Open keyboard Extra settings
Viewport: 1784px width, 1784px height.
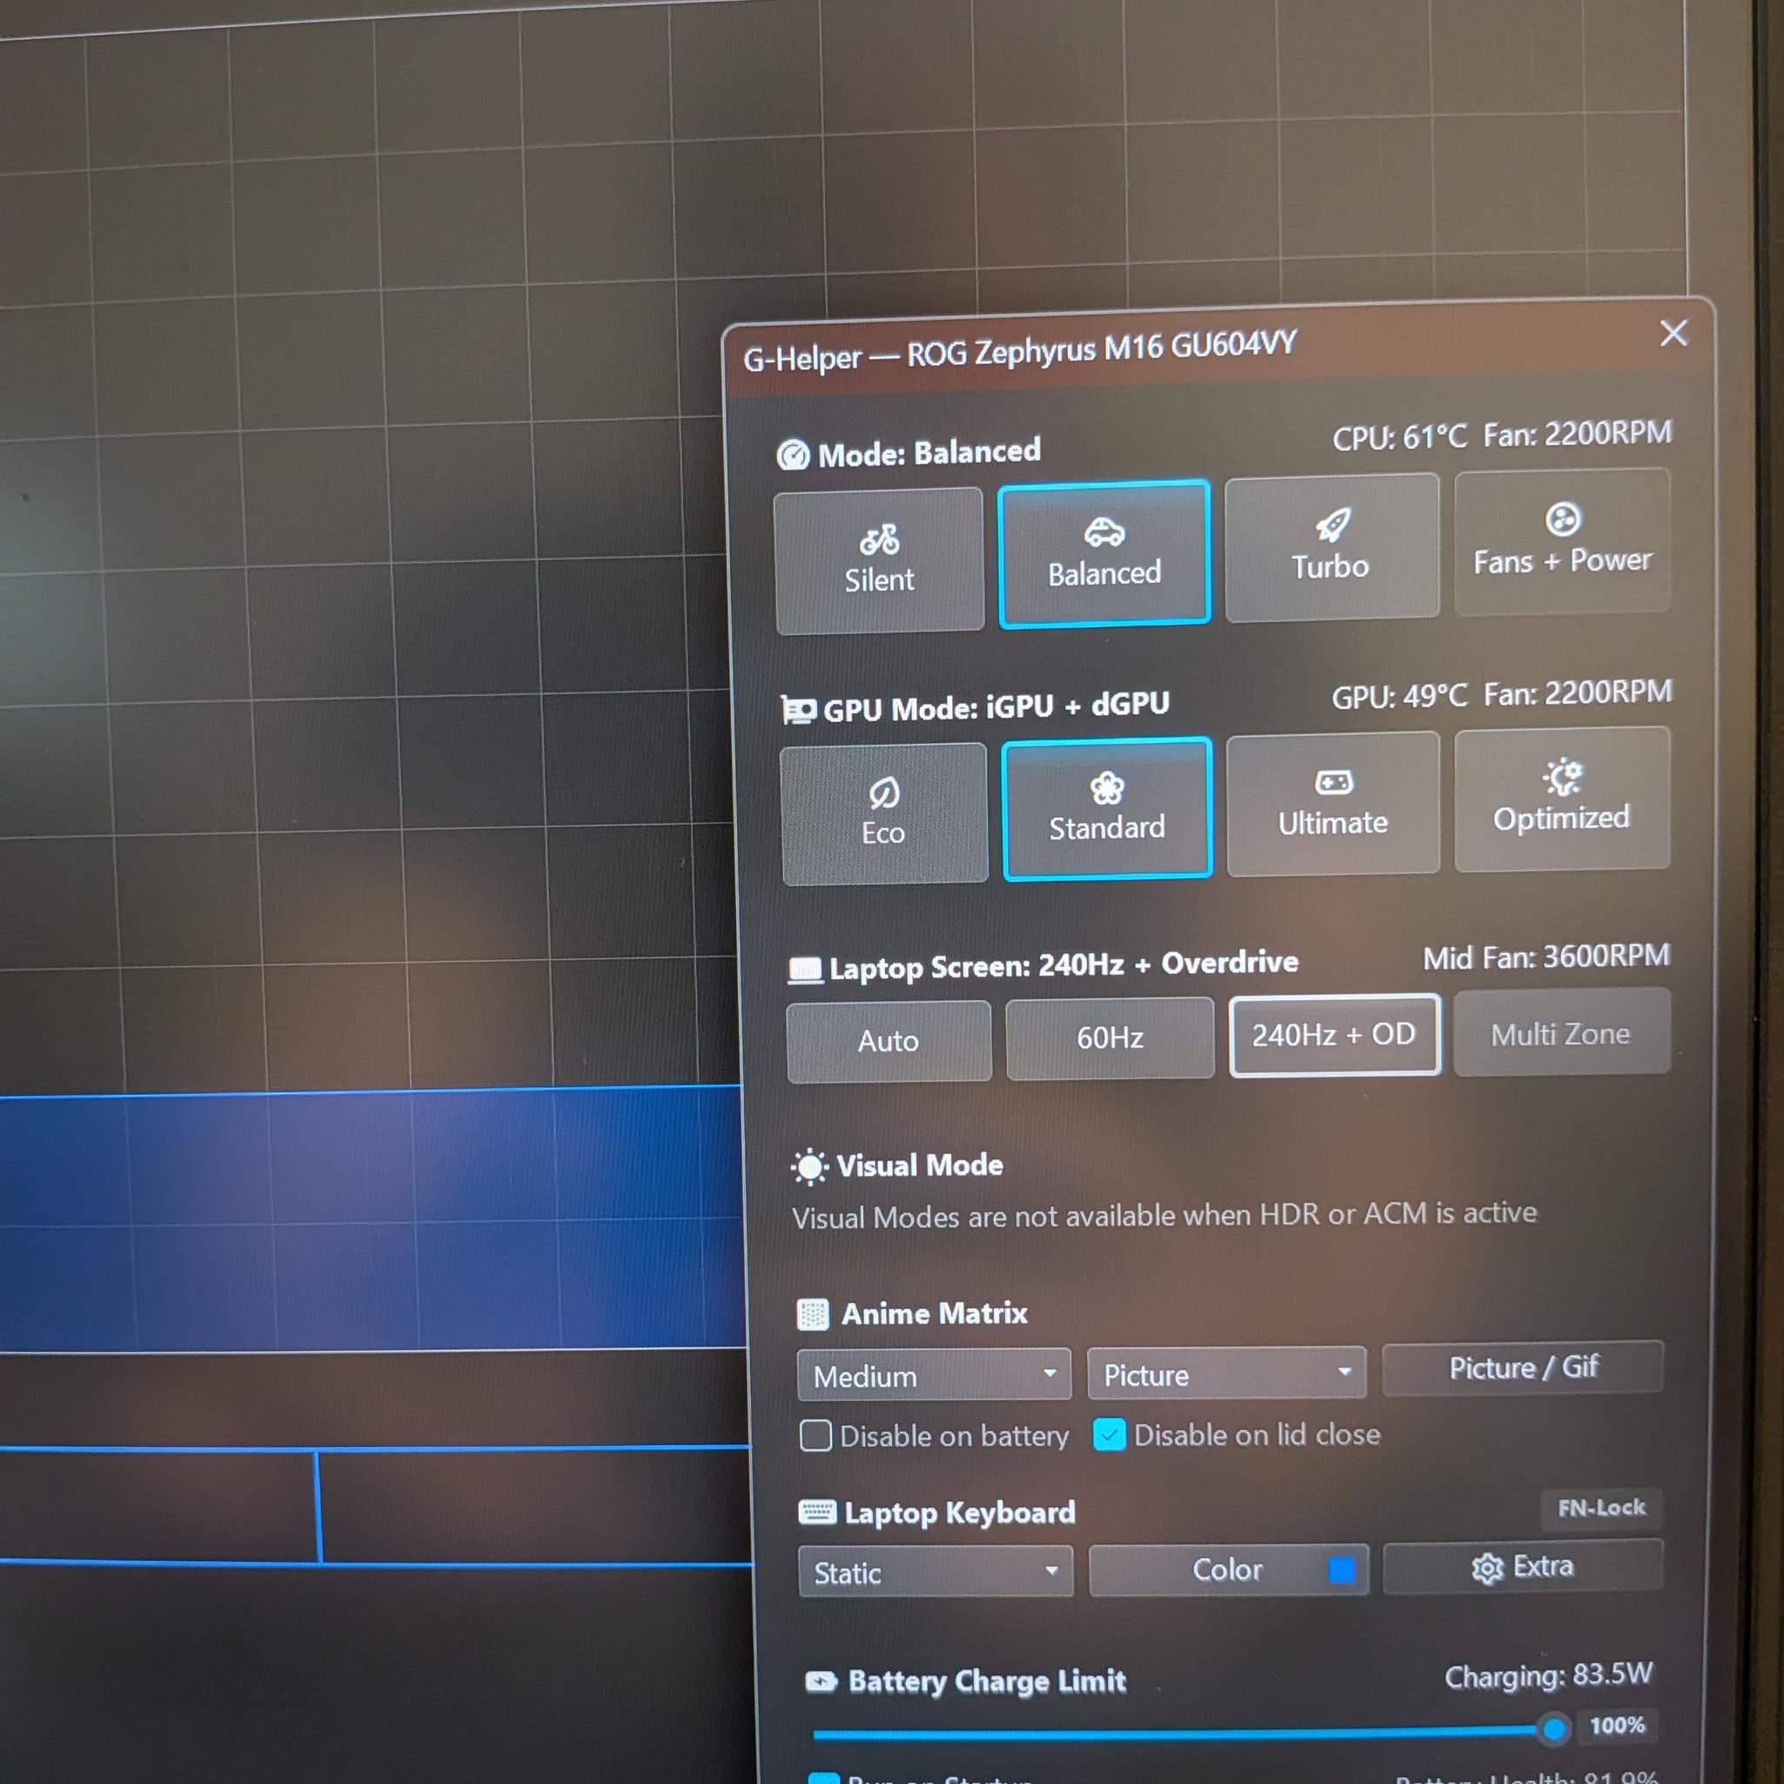[x=1523, y=1567]
